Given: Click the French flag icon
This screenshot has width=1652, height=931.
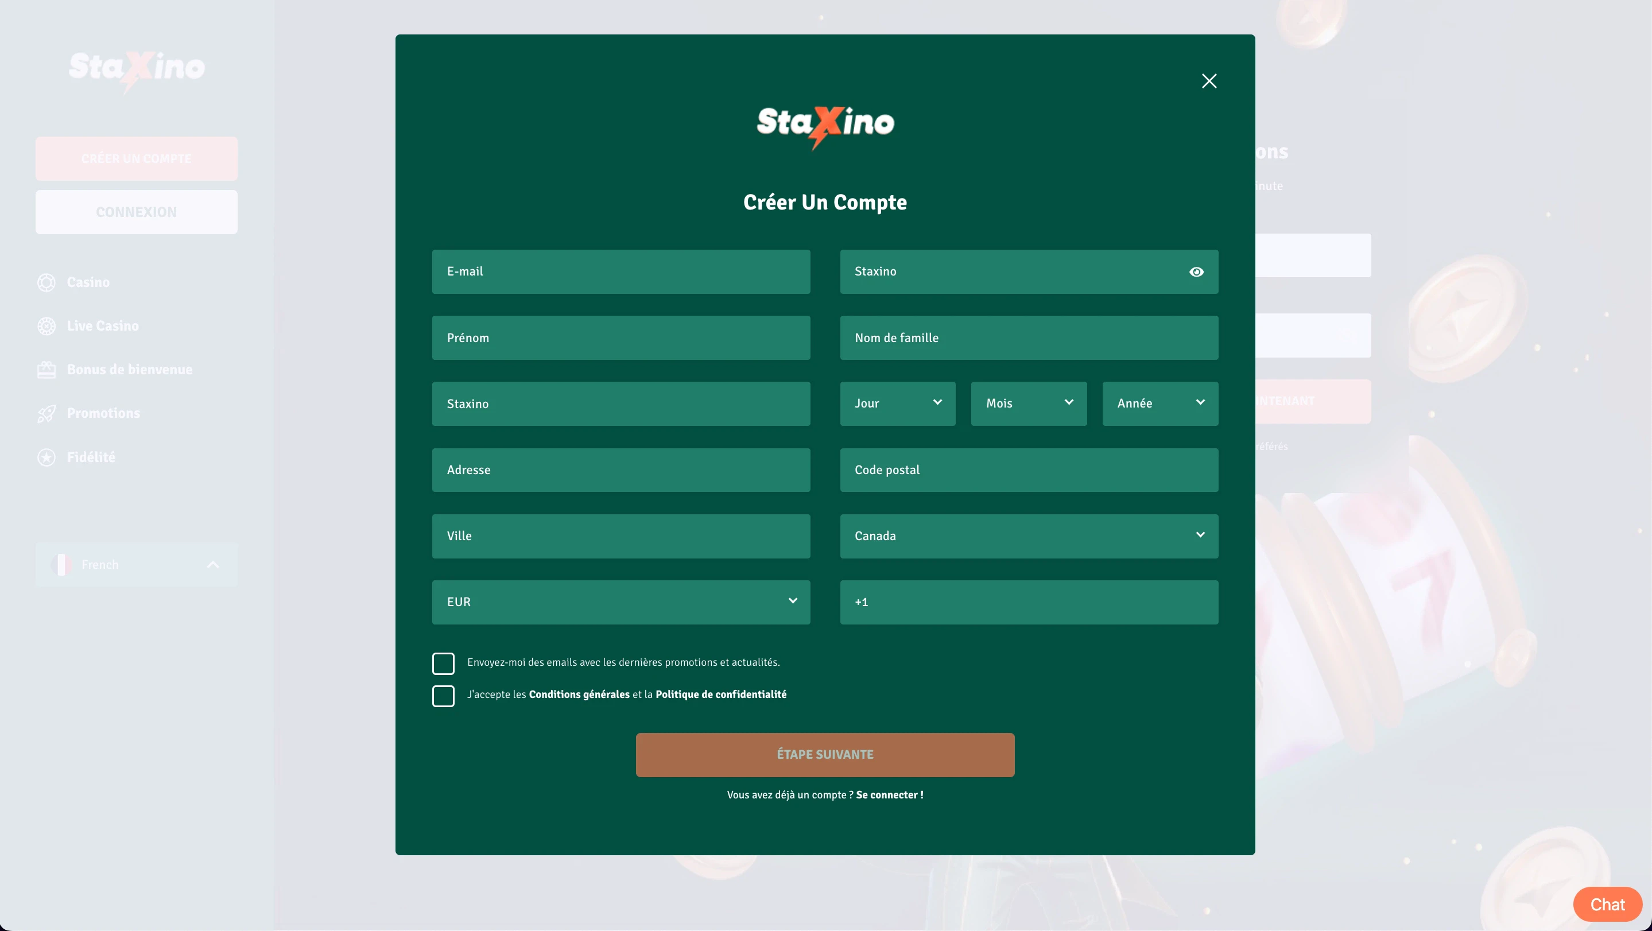Looking at the screenshot, I should [x=61, y=565].
